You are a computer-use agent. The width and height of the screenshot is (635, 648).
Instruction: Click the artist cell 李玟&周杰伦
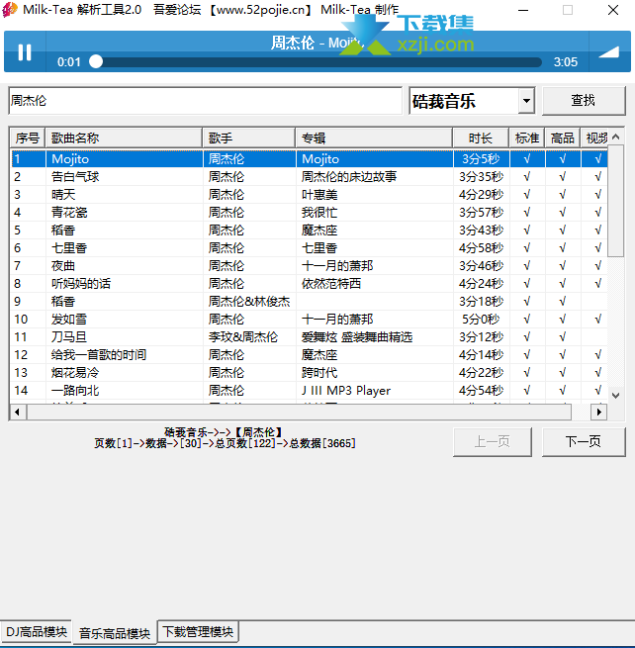point(243,336)
